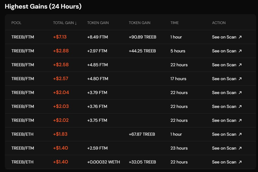Screen dimensions: 258x172
Task: Select the +$2.04 total gain value
Action: (x=61, y=92)
